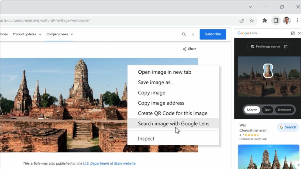Open the browser window chevron at top right
The width and height of the screenshot is (301, 169).
click(250, 6)
